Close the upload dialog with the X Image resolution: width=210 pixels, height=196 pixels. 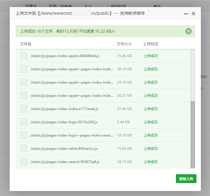(193, 14)
